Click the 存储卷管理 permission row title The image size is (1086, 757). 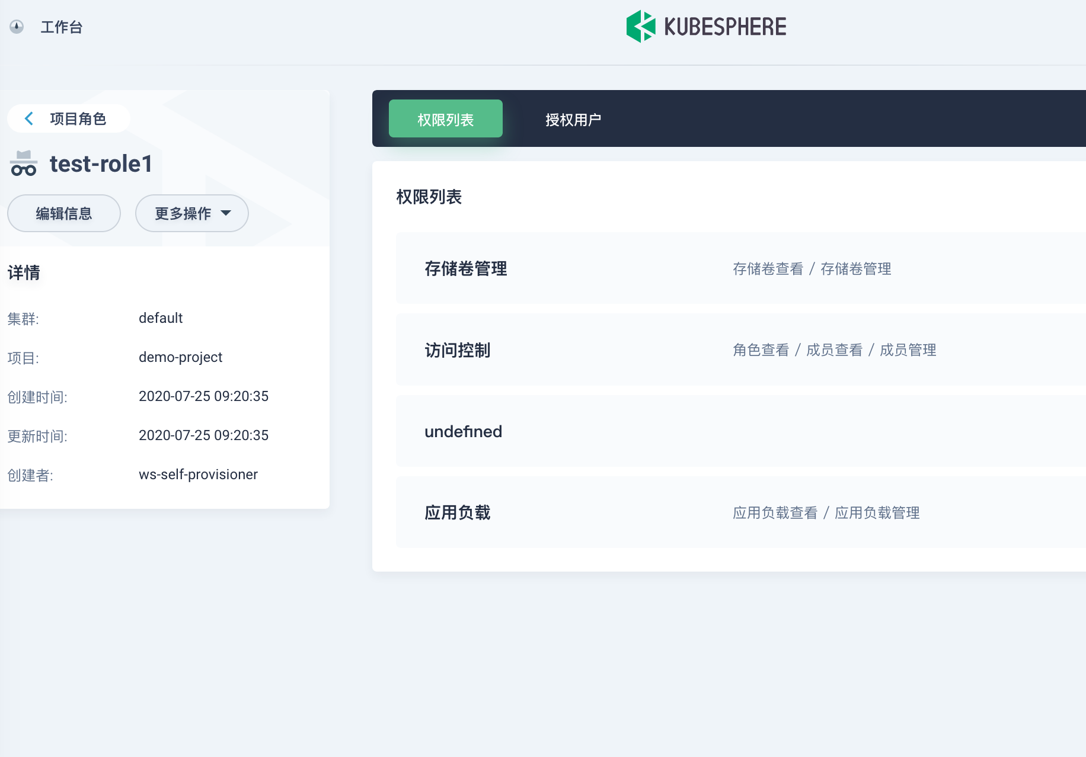click(466, 269)
